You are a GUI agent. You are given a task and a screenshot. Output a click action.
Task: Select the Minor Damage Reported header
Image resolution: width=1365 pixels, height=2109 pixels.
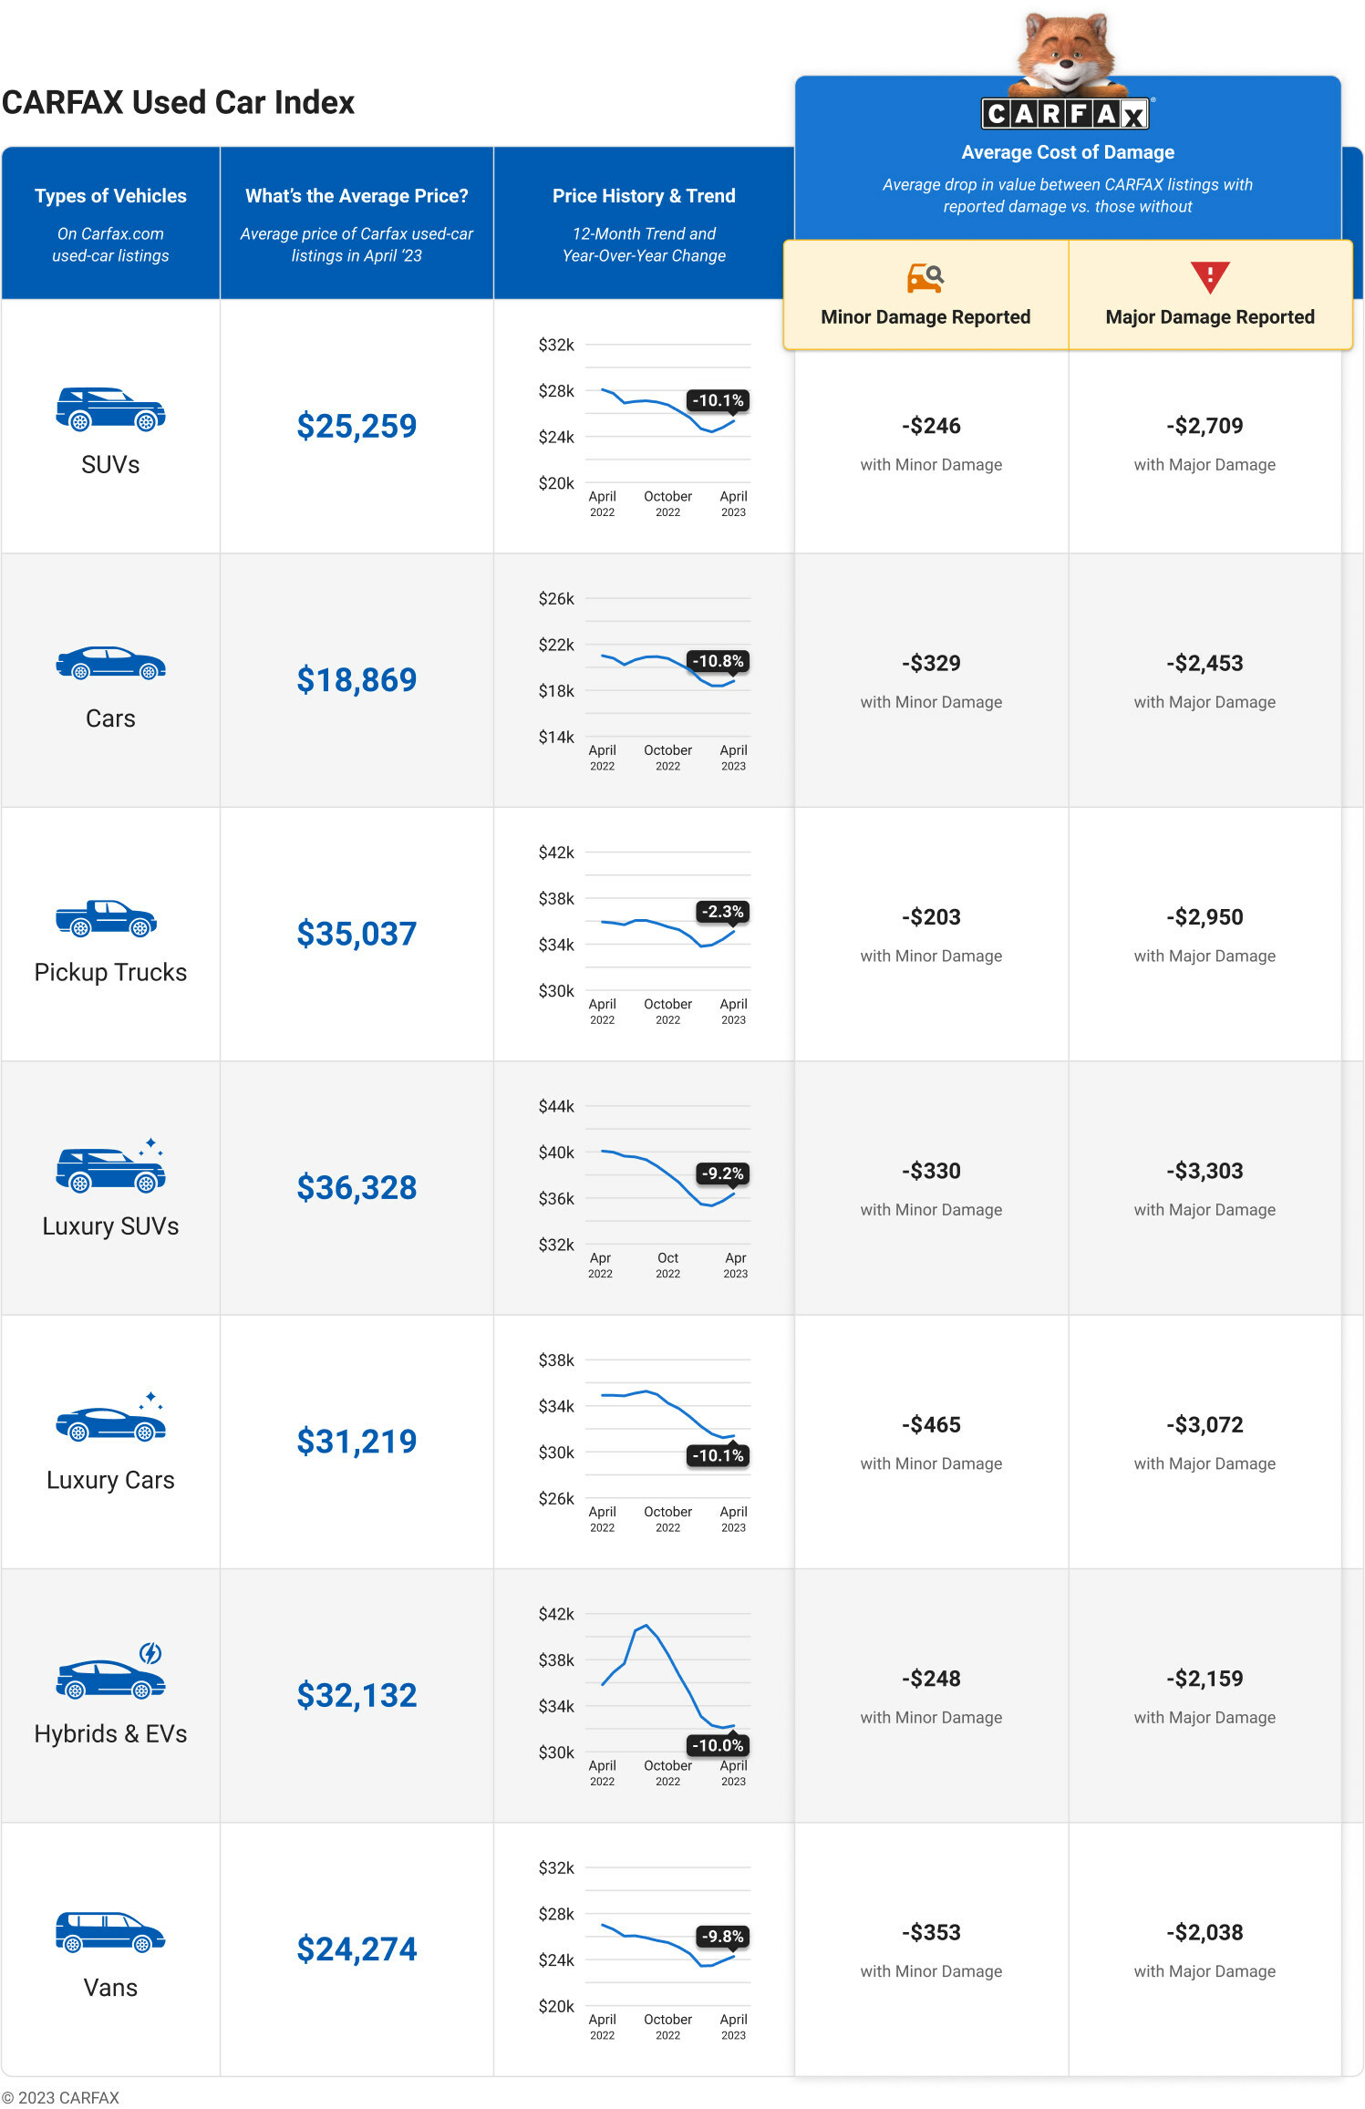925,316
